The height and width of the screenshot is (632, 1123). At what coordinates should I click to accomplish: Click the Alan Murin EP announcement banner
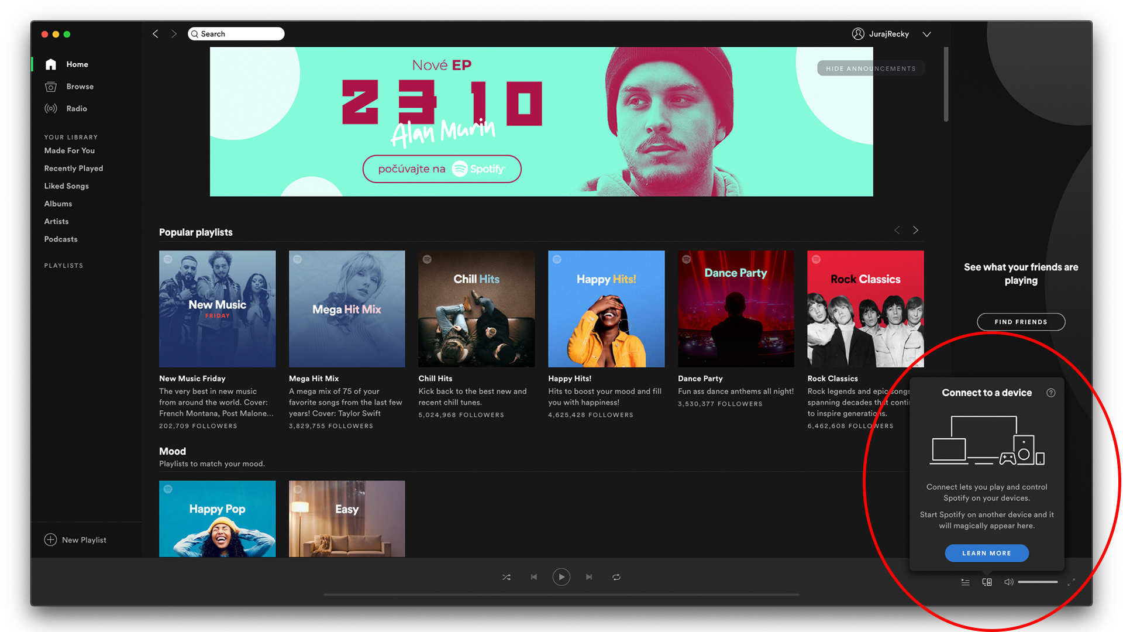[541, 122]
